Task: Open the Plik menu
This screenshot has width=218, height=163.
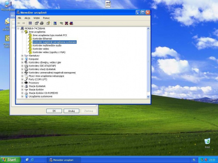Action: 20,18
